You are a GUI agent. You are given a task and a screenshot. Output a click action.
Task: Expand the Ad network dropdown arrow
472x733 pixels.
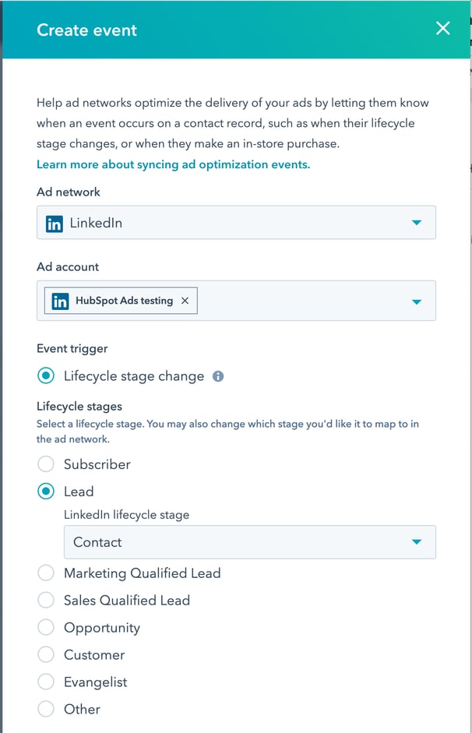click(416, 223)
